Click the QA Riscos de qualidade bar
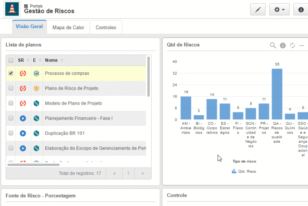Viewport: 308px width, 206px height. point(277,94)
